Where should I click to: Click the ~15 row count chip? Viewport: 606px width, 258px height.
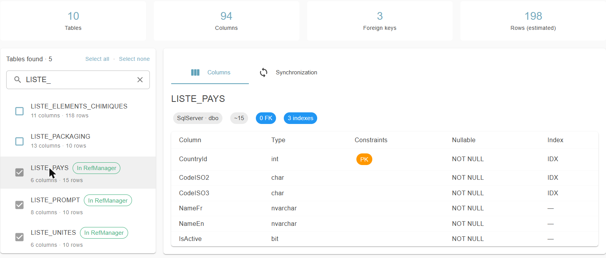click(x=239, y=118)
